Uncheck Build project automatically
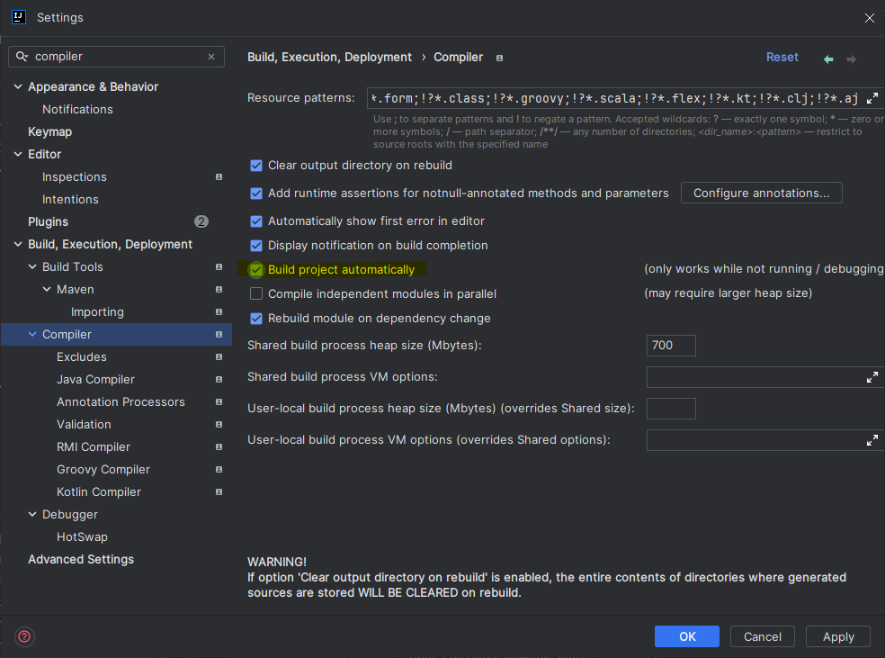 (256, 269)
